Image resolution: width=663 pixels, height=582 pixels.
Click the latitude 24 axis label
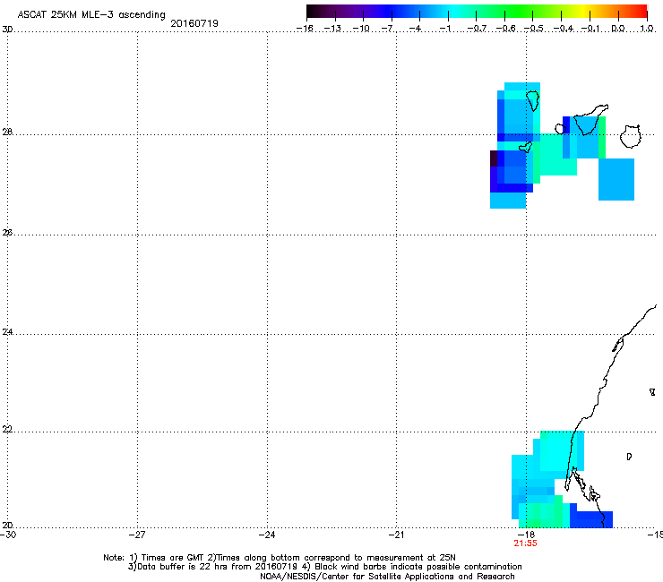point(7,332)
